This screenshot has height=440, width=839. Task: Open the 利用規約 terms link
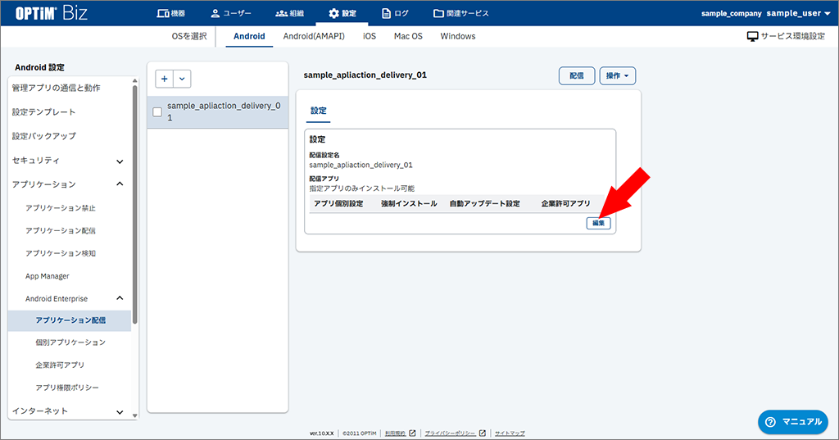[396, 433]
